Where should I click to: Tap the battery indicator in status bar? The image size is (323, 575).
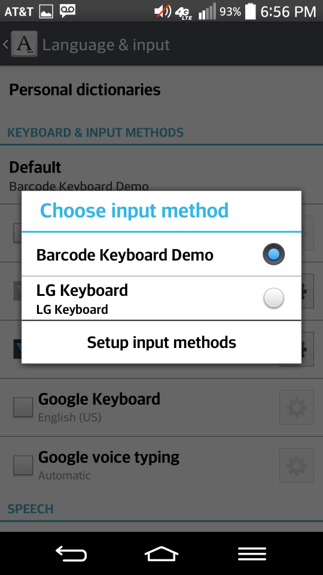(251, 11)
